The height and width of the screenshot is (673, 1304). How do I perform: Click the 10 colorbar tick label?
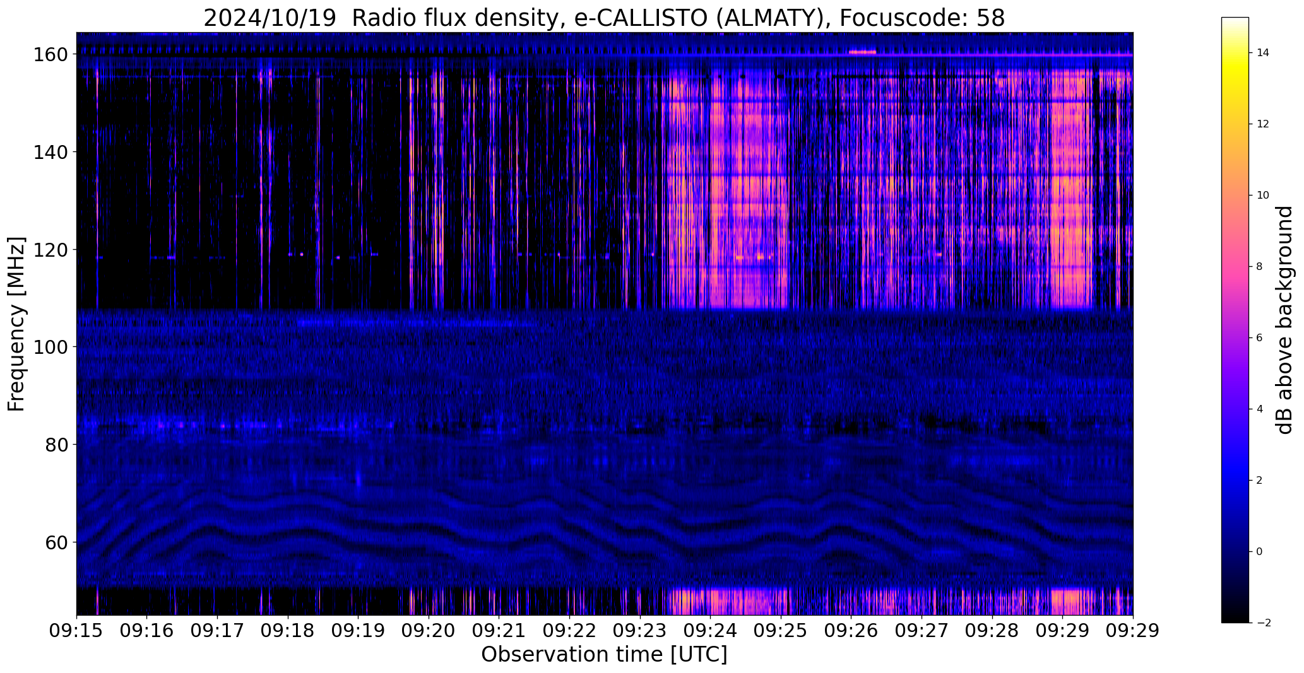click(1262, 196)
